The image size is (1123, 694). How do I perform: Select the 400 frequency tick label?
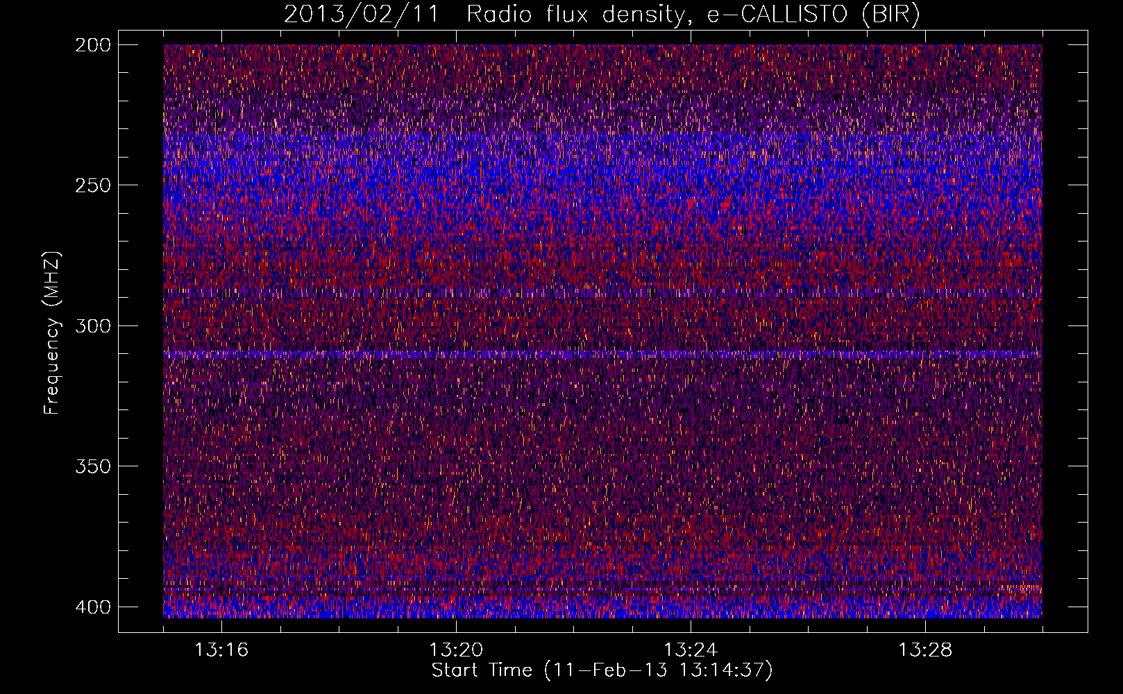92,607
